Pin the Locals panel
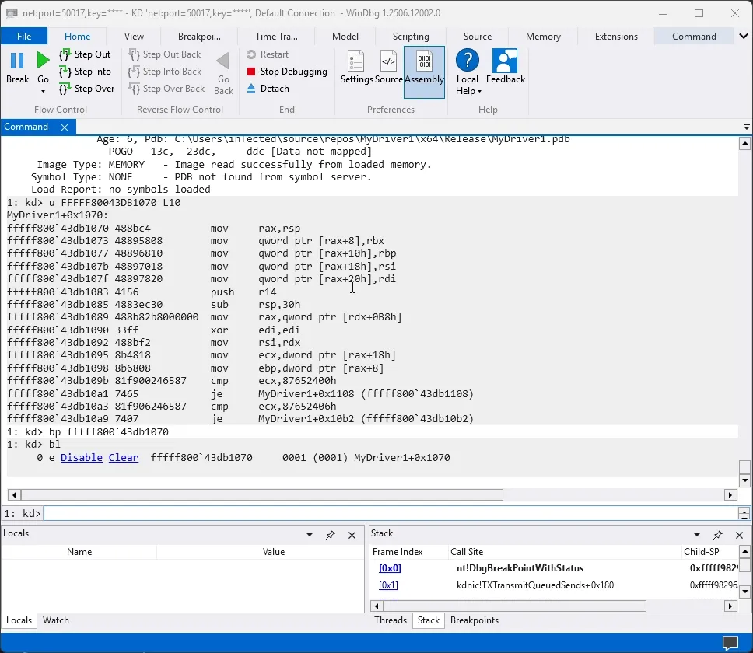 pyautogui.click(x=331, y=535)
